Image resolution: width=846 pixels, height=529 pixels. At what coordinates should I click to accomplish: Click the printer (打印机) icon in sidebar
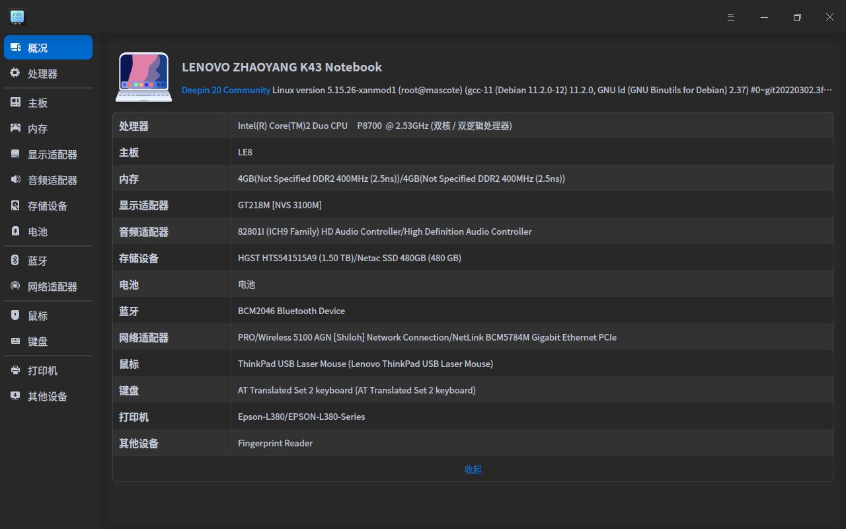coord(15,370)
